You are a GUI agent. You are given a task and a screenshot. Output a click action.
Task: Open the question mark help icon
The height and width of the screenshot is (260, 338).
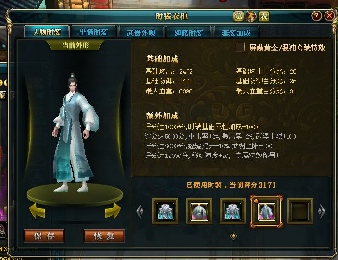pos(316,16)
